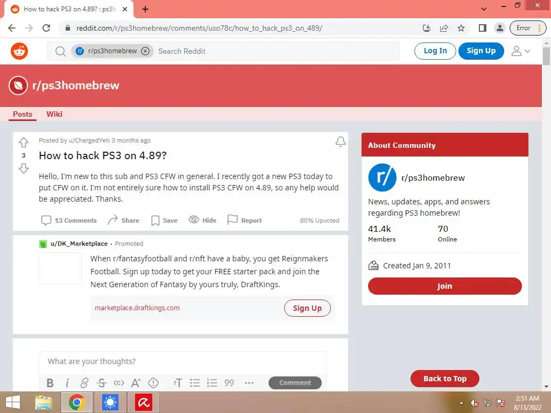Click the Error update menu button
Screen dimensions: 551x413
[528, 28]
